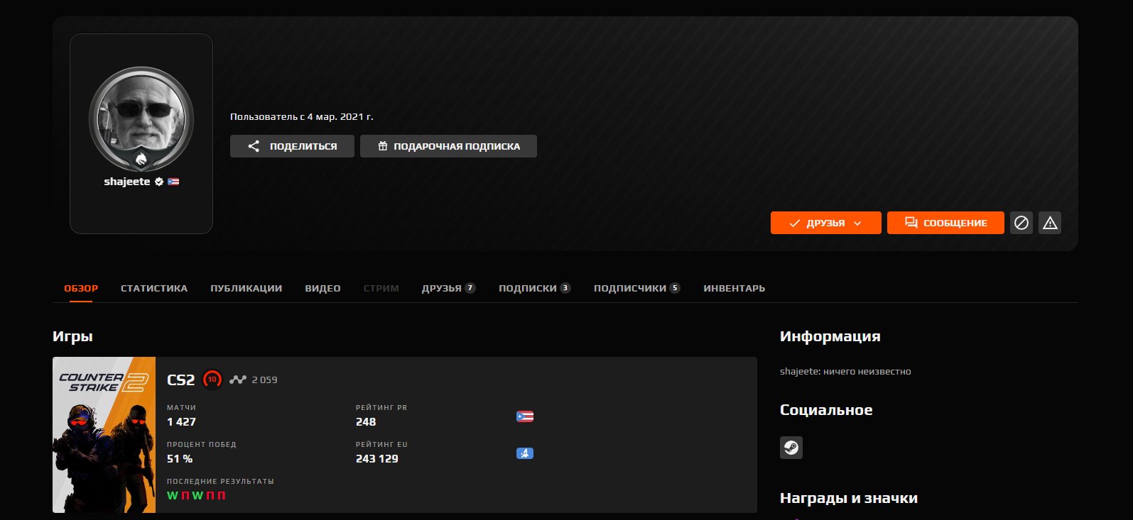Viewport: 1133px width, 520px height.
Task: Open the Подписчики tab
Action: pos(637,288)
